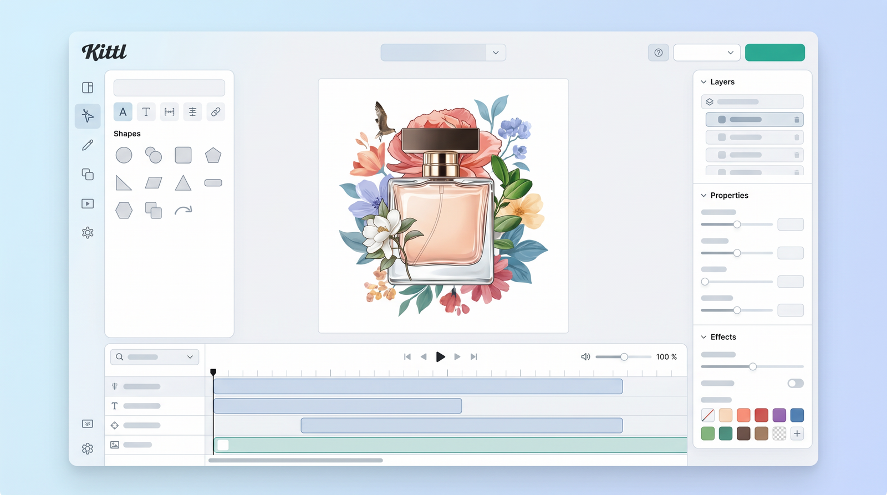Insert the parallelogram shape
This screenshot has height=495, width=887.
tap(154, 183)
